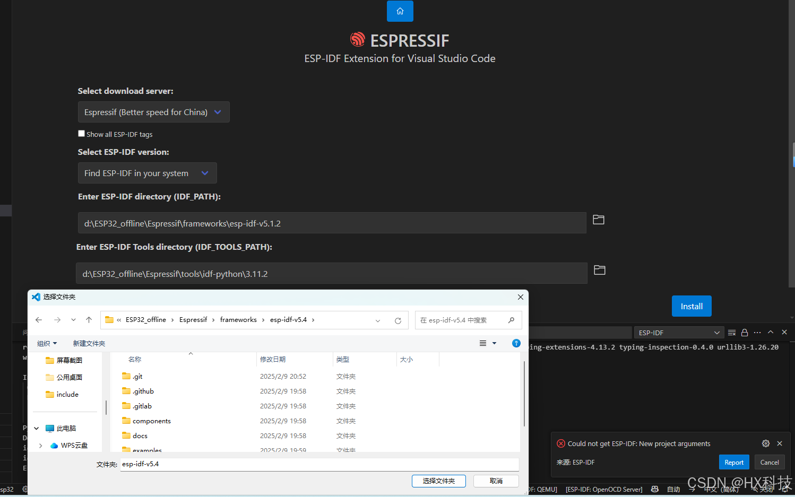Open ESP-IDF output channel dropdown

coord(679,333)
